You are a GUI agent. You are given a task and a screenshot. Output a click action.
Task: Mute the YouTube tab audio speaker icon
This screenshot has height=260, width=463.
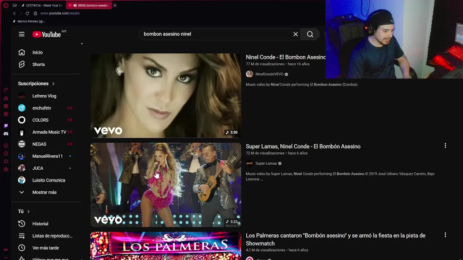[75, 5]
